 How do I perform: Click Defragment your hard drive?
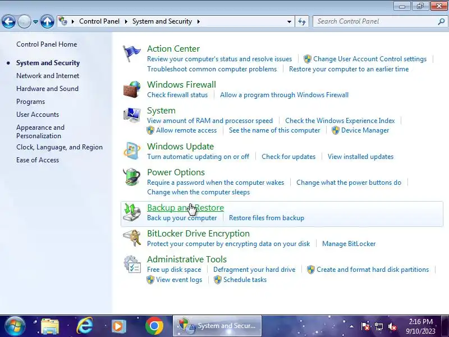click(x=254, y=270)
